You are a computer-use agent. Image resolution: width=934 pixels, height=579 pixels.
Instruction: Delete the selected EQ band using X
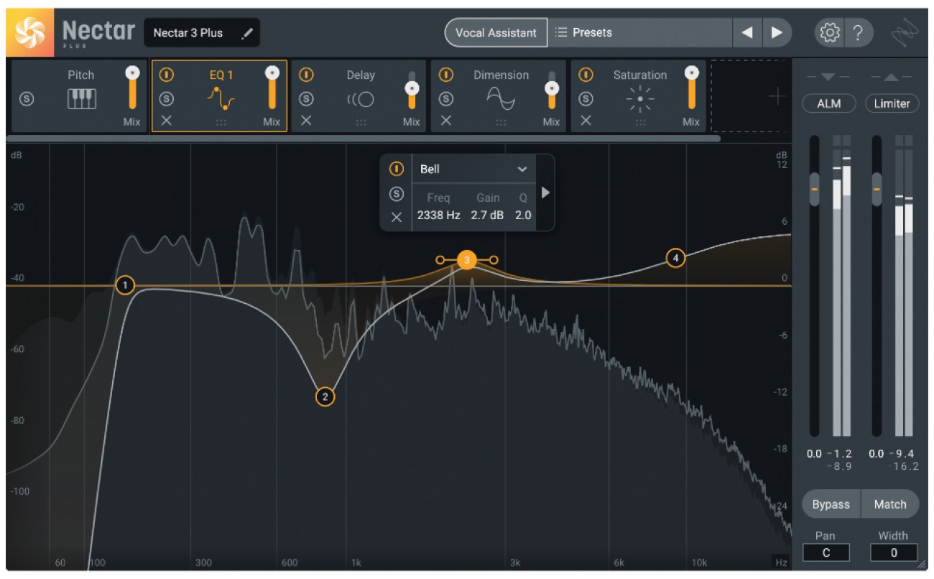coord(396,216)
